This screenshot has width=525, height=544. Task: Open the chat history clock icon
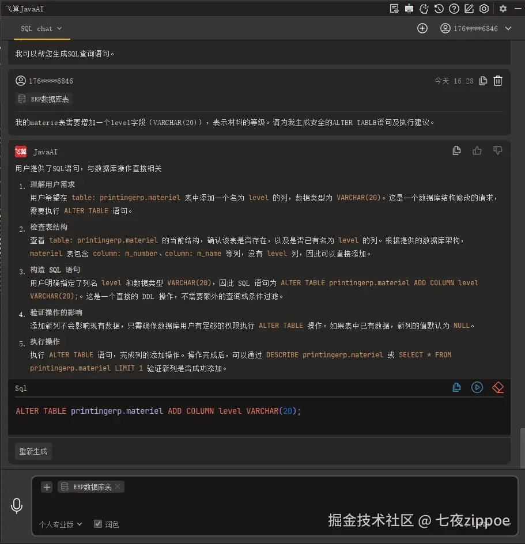[x=439, y=9]
